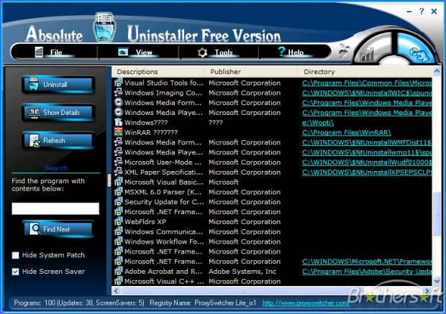
Task: Open the C:\Program Files\Adobe\Security Upda link
Action: [x=367, y=272]
